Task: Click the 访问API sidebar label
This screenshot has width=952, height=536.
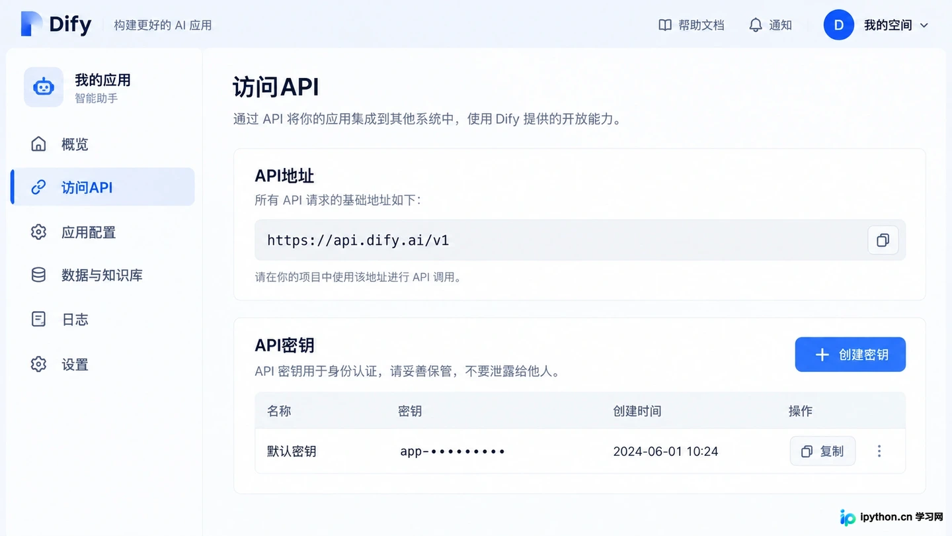Action: pos(87,187)
